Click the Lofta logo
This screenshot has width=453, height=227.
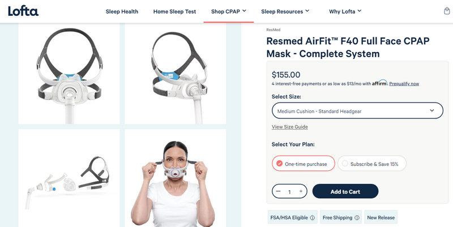(x=23, y=11)
